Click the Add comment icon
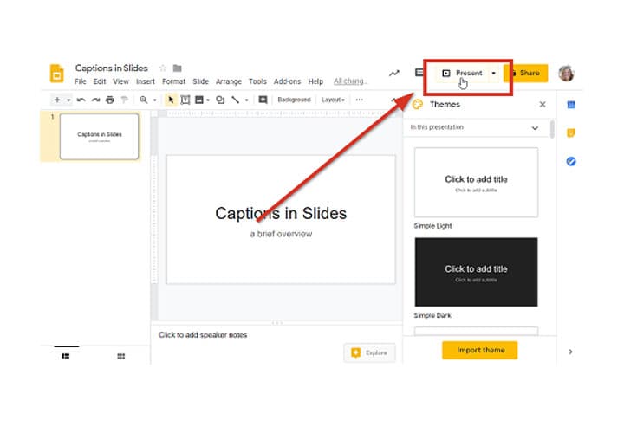 pyautogui.click(x=263, y=100)
